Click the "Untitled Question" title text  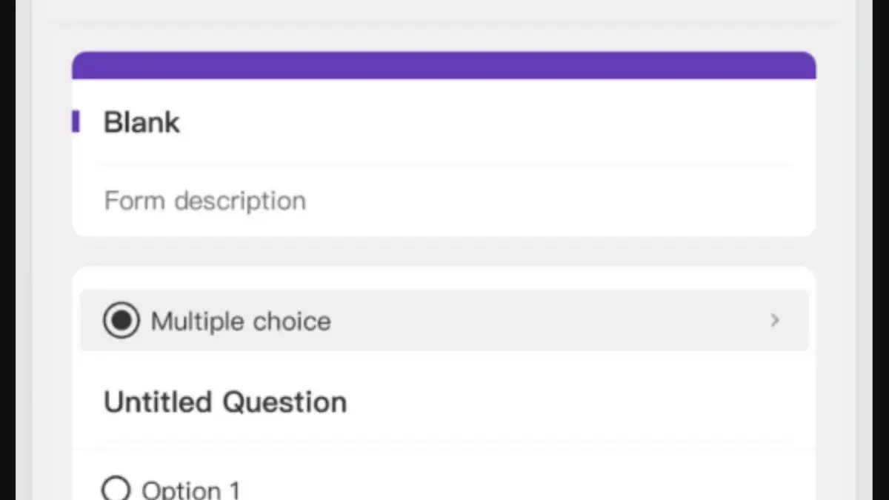(225, 402)
